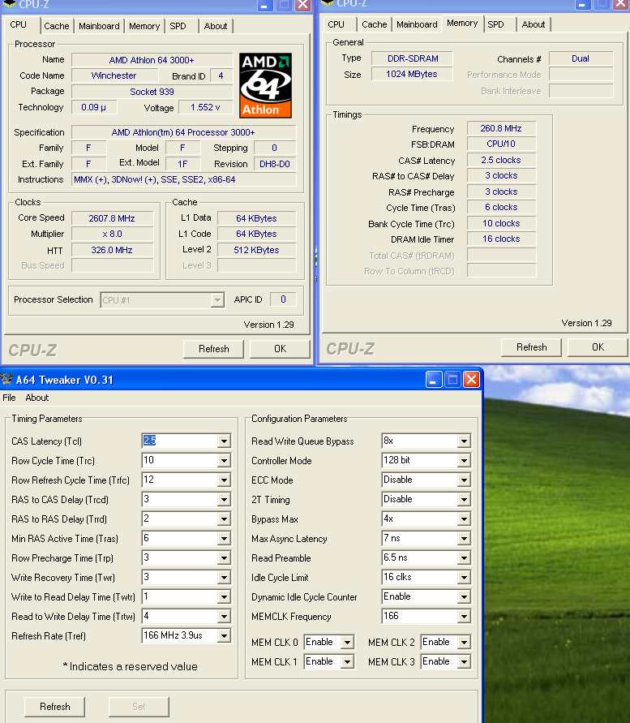Expand the Dynamic Idle Cycle Counter dropdown
This screenshot has height=723, width=630.
464,597
